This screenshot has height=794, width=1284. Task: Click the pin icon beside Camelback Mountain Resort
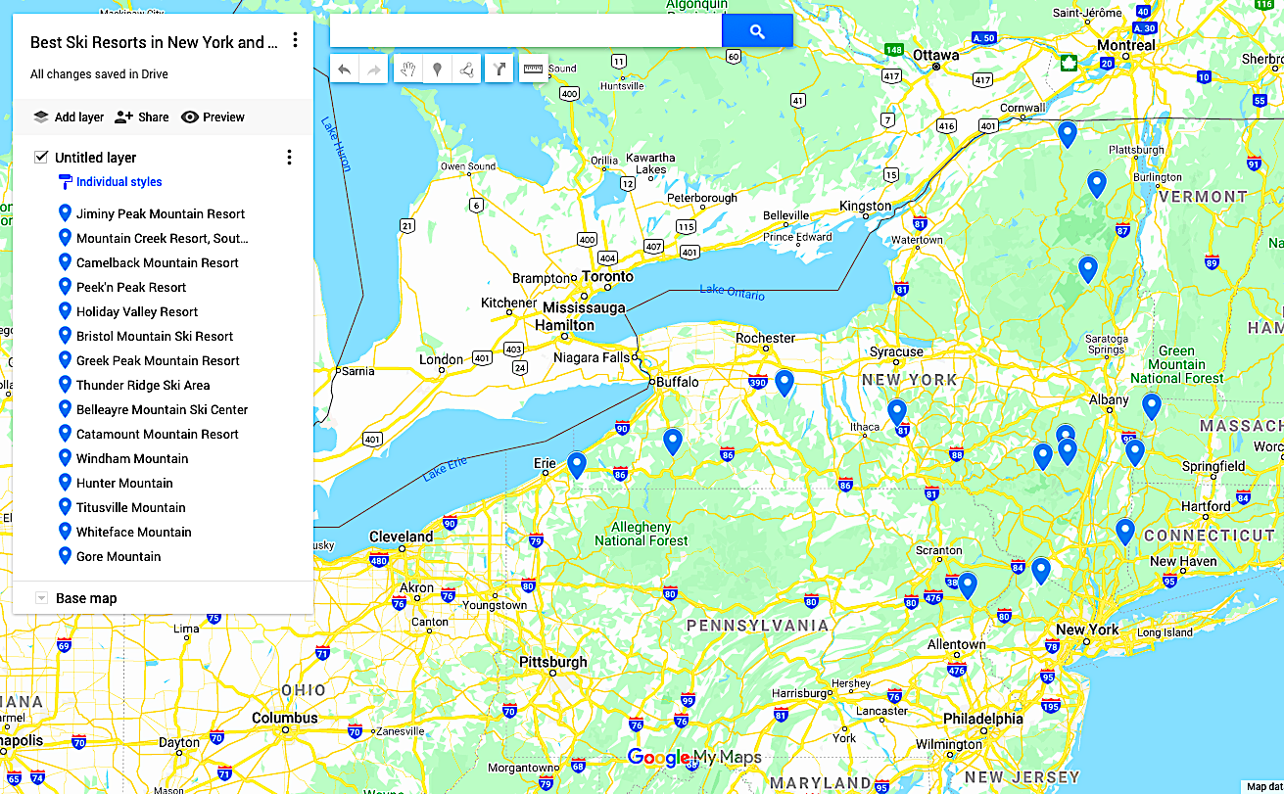point(65,262)
